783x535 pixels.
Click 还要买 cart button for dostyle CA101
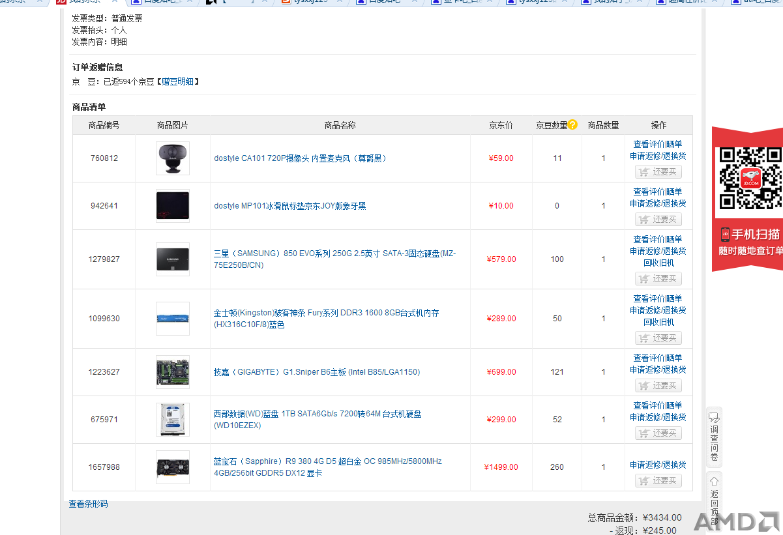658,172
